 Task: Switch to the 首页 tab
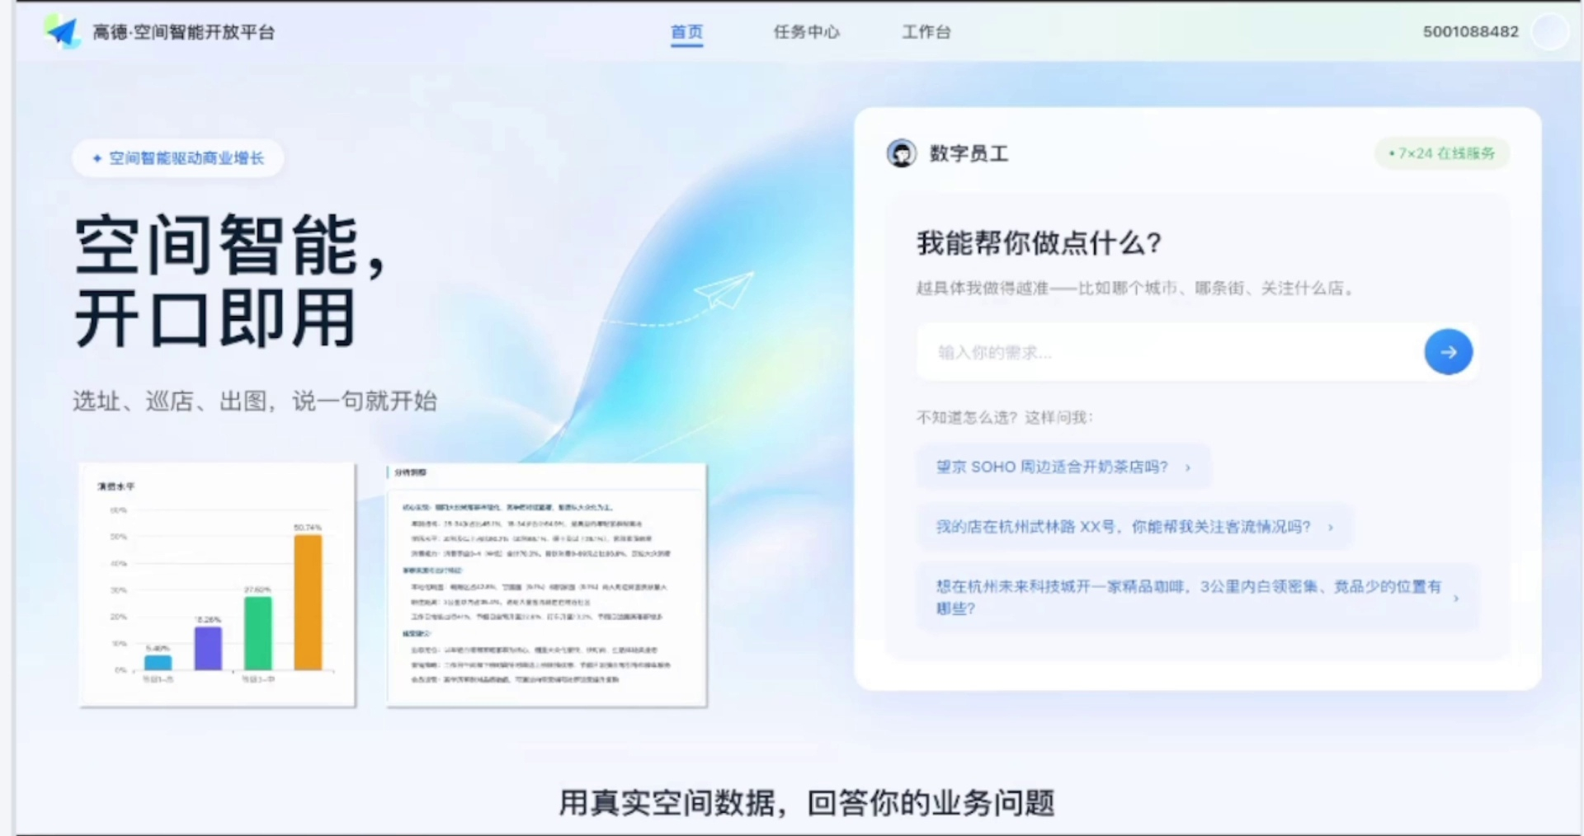click(686, 32)
